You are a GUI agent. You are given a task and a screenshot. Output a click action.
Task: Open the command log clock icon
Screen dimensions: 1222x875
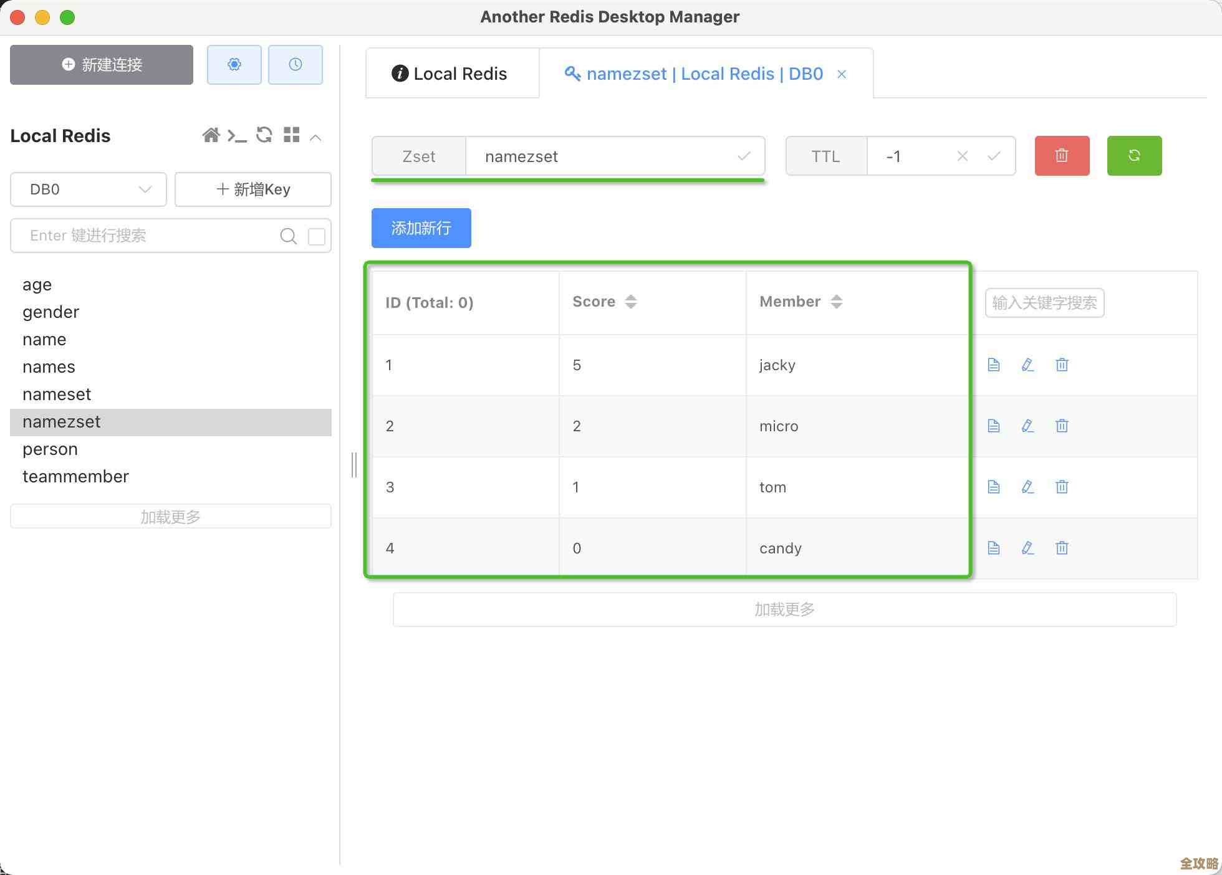[295, 64]
